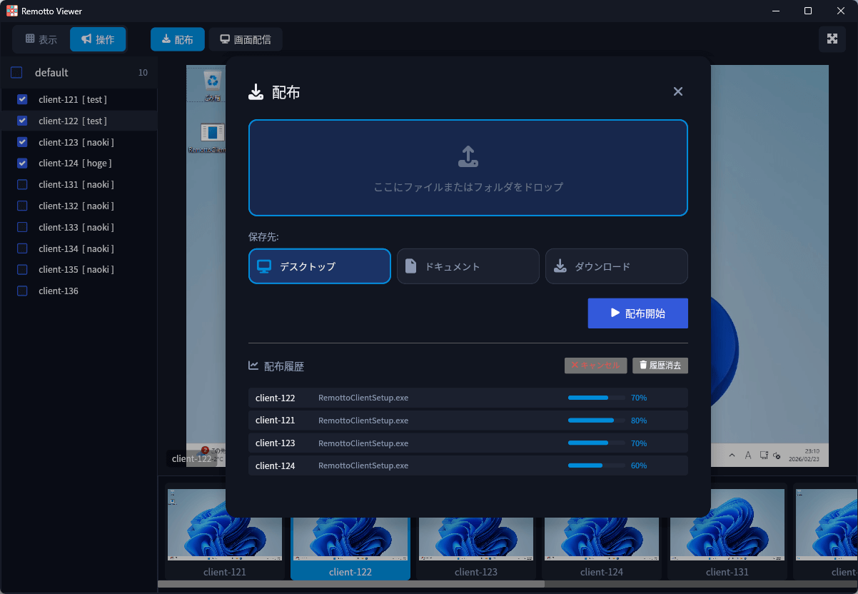Cancel the distribution with キャンセル button
This screenshot has width=858, height=594.
(595, 366)
